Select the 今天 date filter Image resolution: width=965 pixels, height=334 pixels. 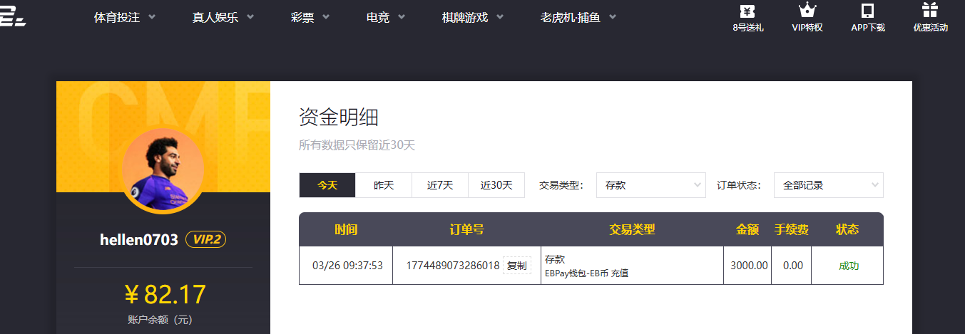(x=327, y=185)
